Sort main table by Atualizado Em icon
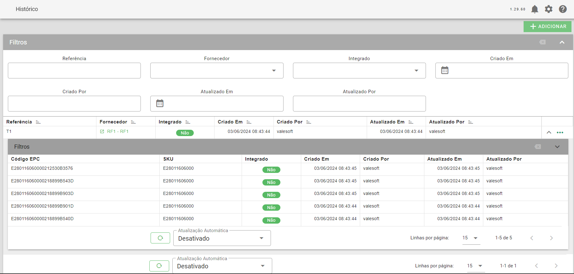The image size is (574, 274). (411, 122)
